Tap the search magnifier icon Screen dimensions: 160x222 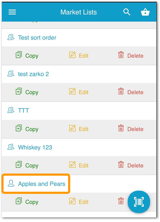[127, 12]
